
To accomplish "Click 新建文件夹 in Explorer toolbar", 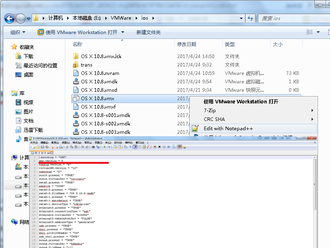I will [x=148, y=32].
